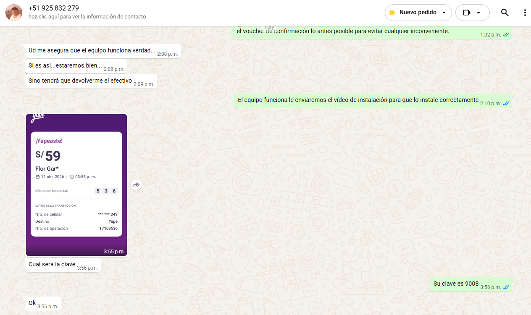Click the yellow label tag icon

(x=392, y=13)
